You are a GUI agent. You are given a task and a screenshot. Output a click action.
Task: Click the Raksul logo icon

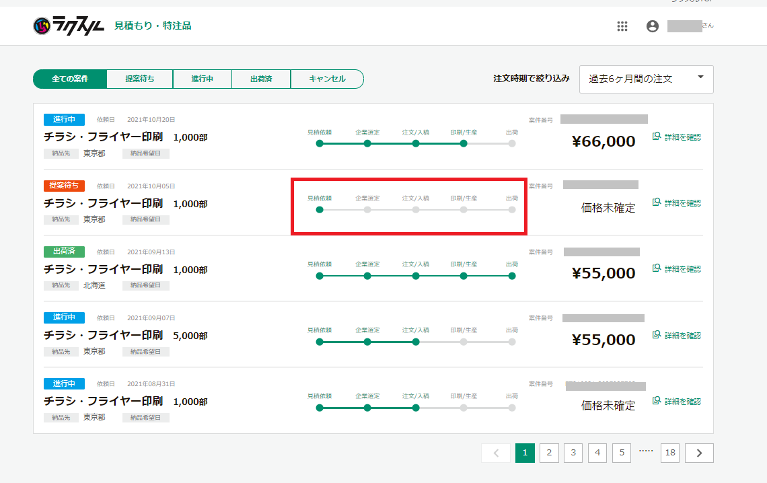coord(42,26)
